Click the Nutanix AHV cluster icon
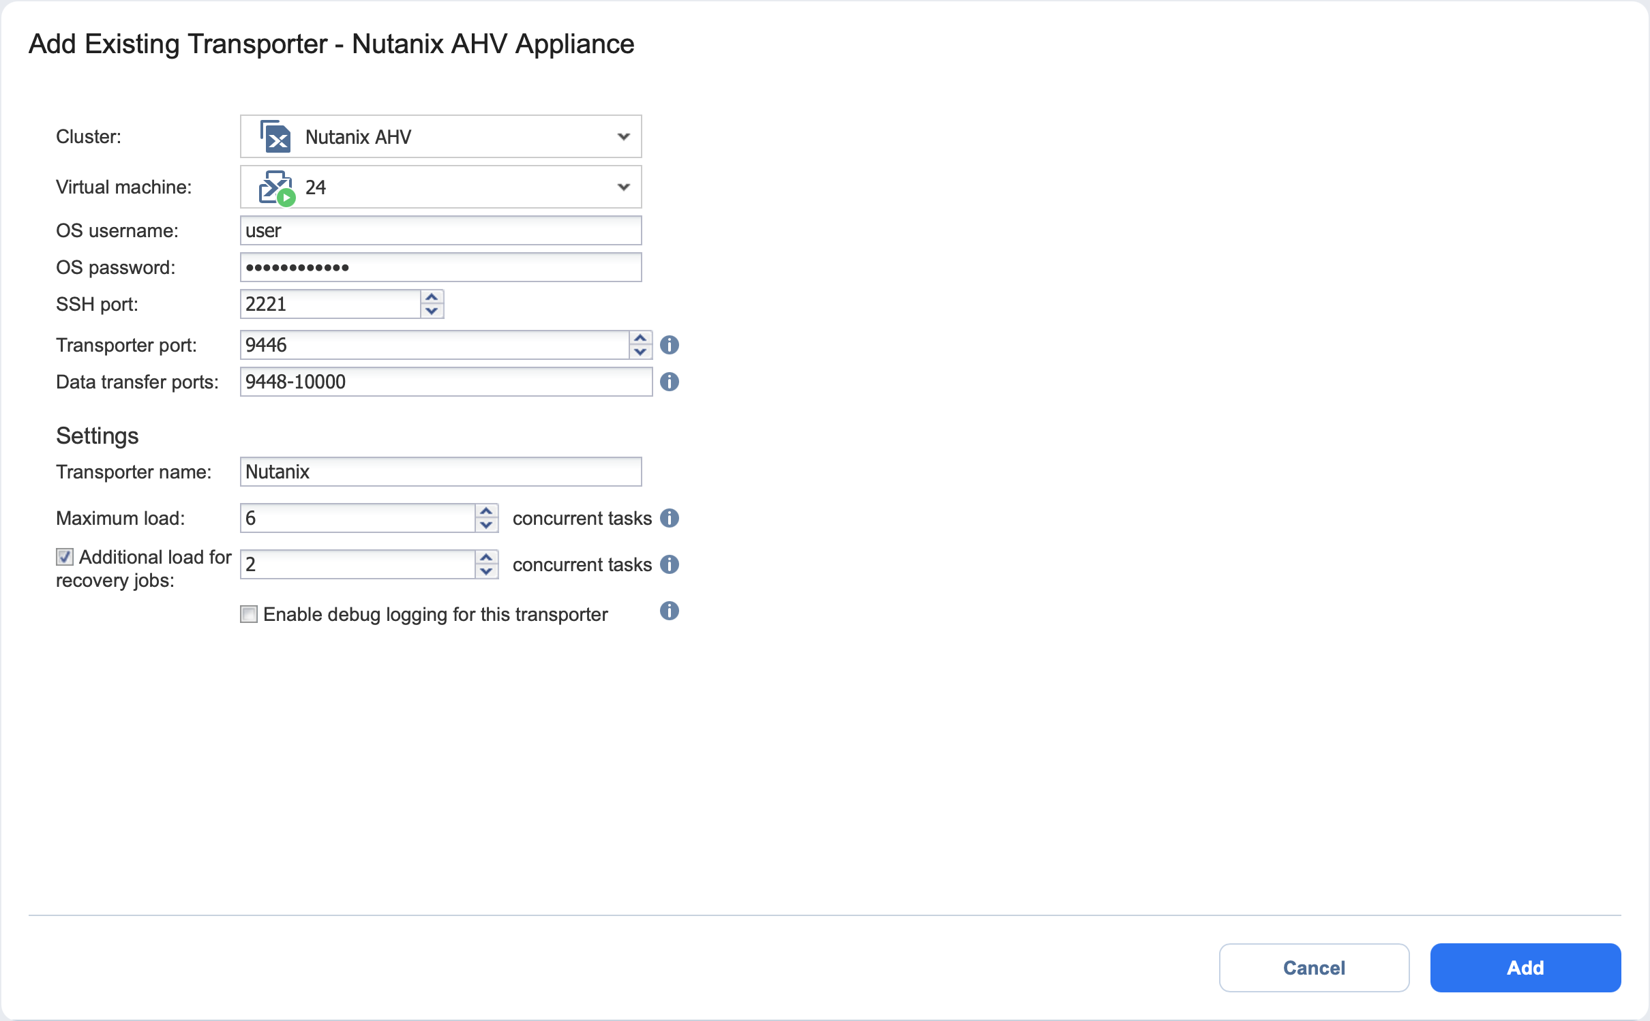The height and width of the screenshot is (1021, 1650). coord(275,137)
